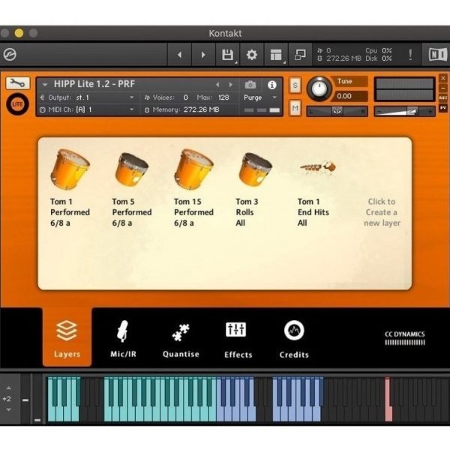Solo the instrument with S button

pos(295,85)
